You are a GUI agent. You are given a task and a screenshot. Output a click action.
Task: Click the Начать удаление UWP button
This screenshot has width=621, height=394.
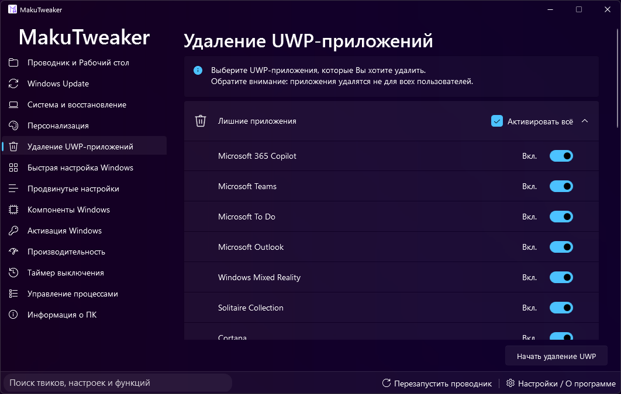(x=556, y=356)
